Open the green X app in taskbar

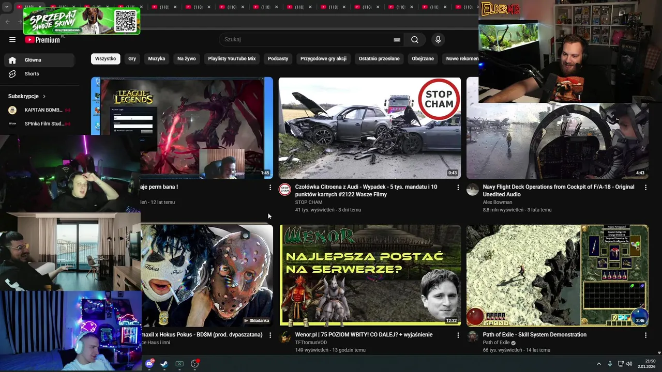click(179, 364)
